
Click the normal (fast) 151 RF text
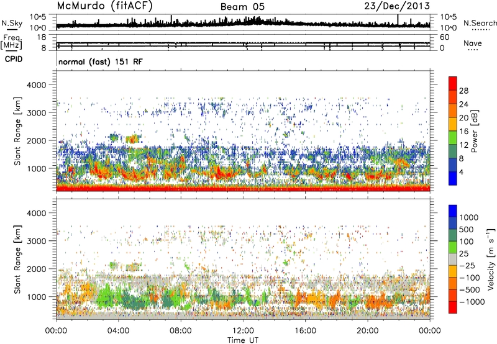pyautogui.click(x=101, y=61)
